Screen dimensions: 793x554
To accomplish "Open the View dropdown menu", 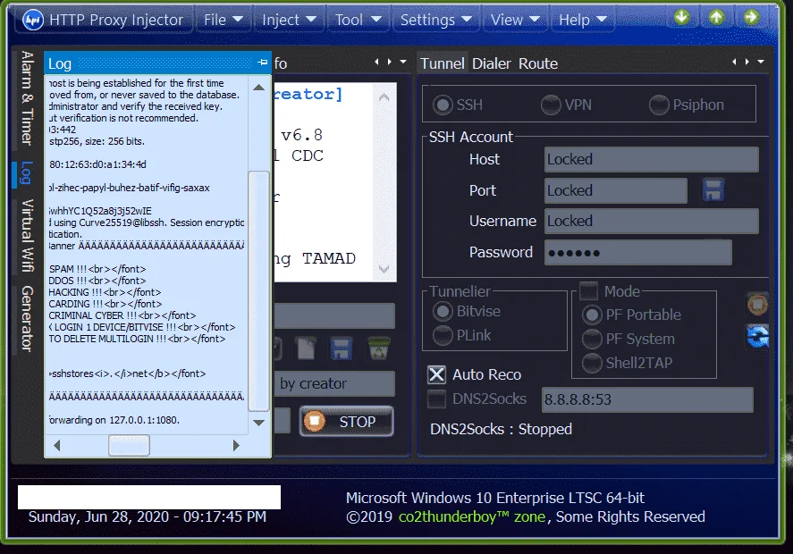I will click(x=515, y=20).
